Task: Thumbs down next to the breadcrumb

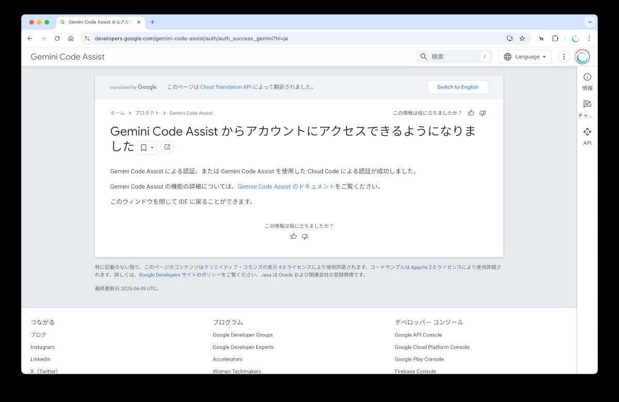Action: tap(482, 113)
